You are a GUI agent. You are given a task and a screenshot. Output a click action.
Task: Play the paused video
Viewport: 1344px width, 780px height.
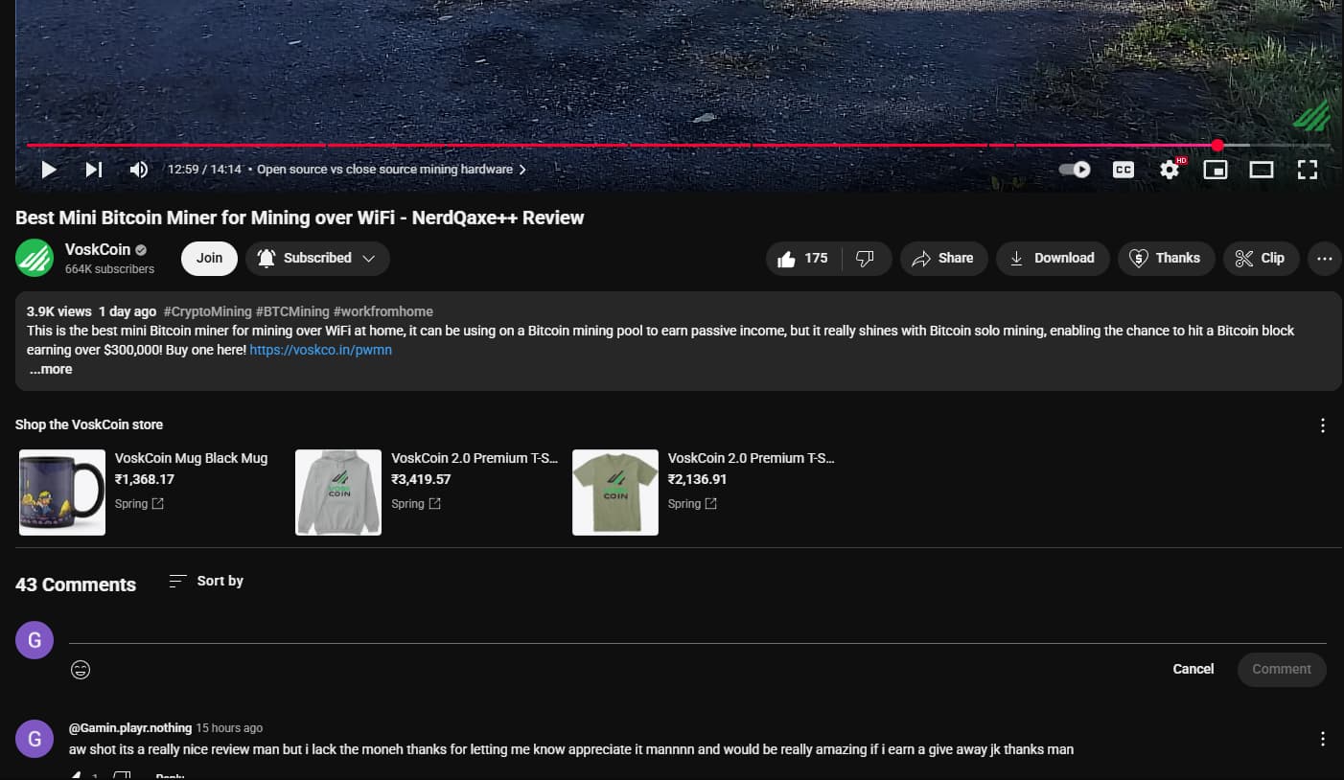point(49,170)
